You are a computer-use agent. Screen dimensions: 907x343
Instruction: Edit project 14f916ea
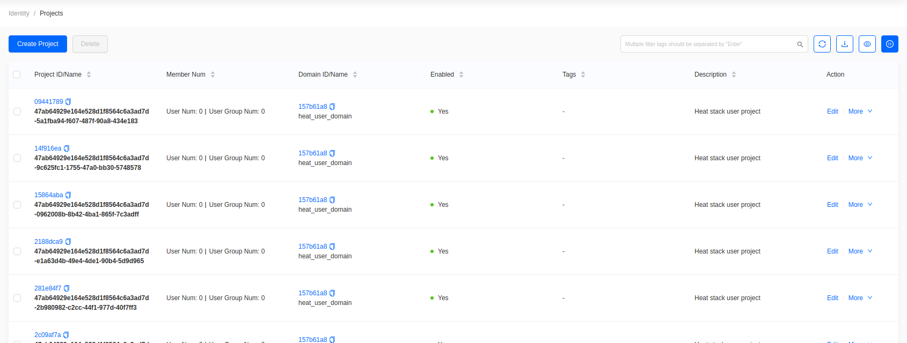click(832, 158)
